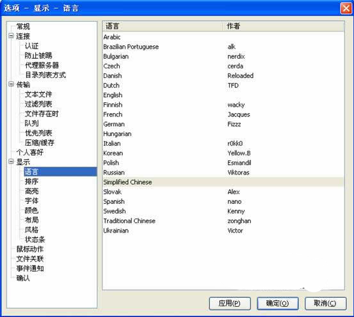Select 优先列表 in the tree
This screenshot has height=317, width=354.
click(x=38, y=133)
